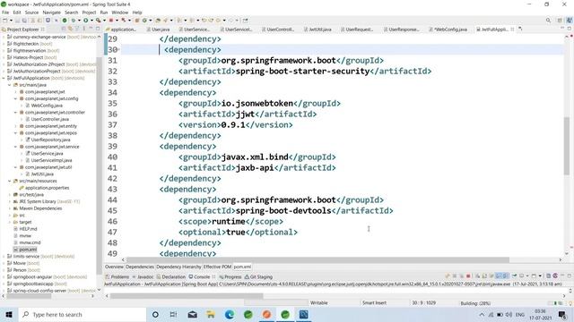Open File Explorer on taskbar
574x322 pixels.
(x=211, y=314)
